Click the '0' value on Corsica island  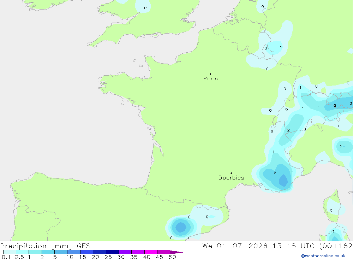(x=331, y=211)
